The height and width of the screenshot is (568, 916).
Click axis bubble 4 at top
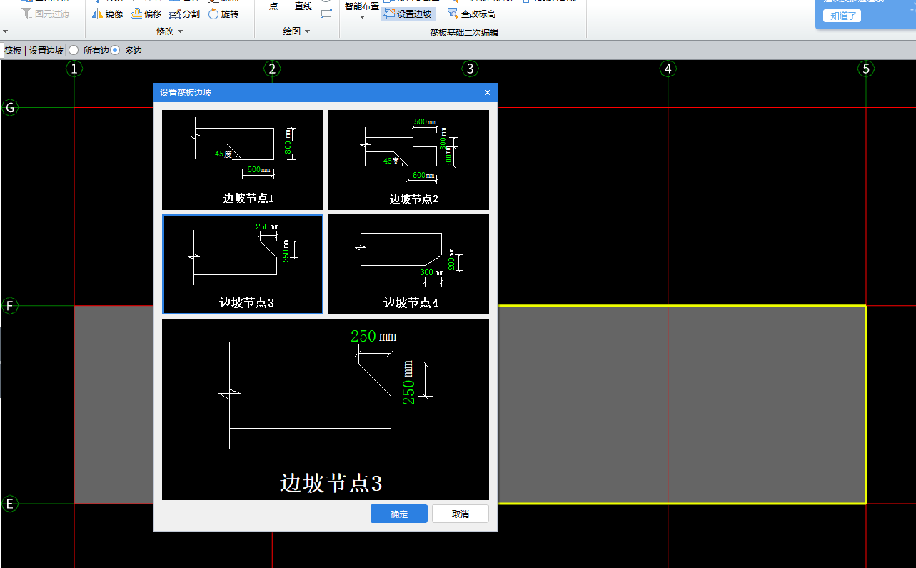[x=668, y=69]
